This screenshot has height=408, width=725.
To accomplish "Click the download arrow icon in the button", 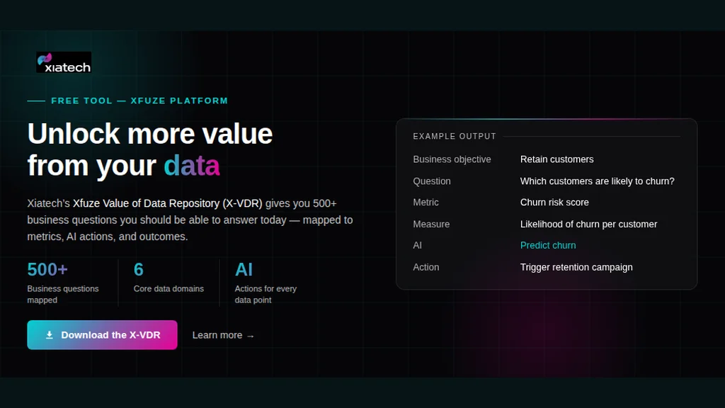I will click(50, 335).
